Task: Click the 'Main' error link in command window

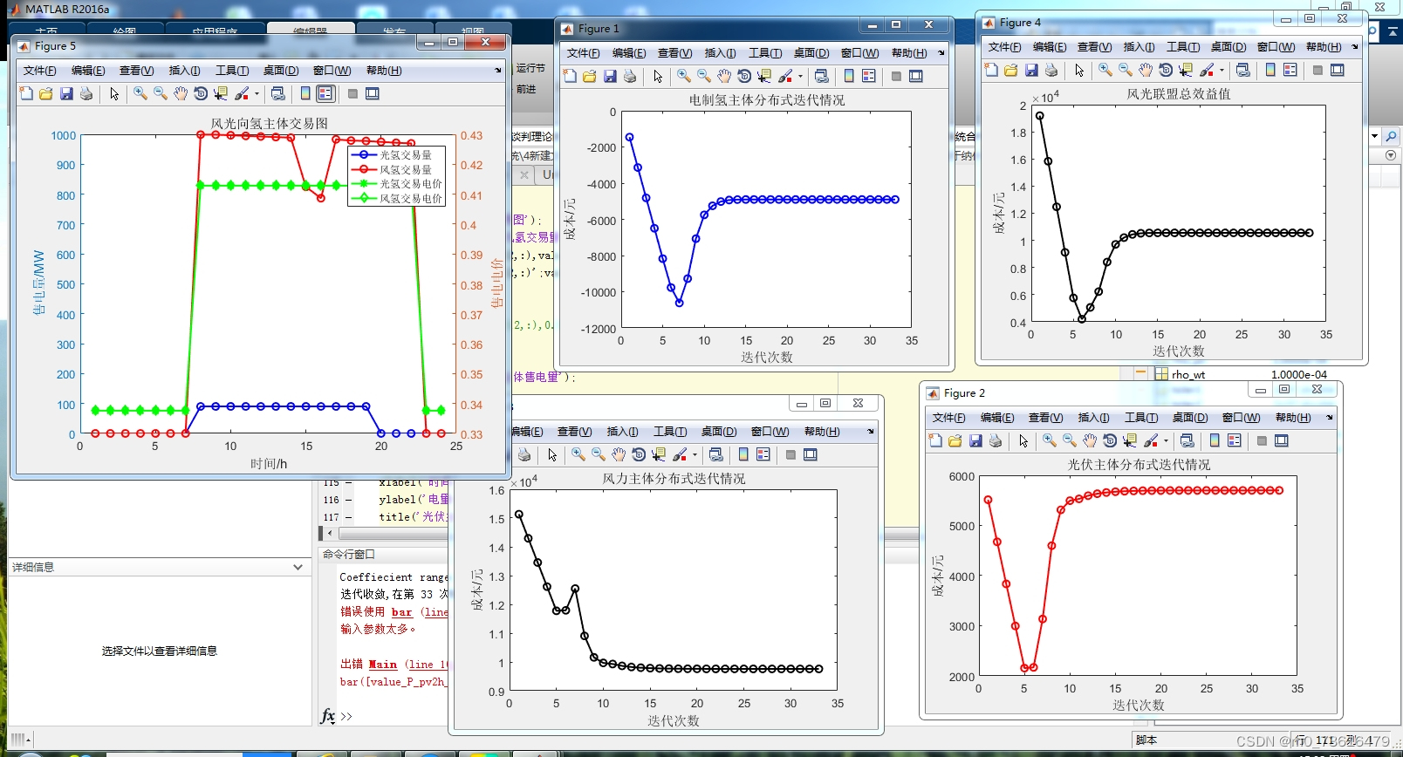Action: tap(382, 665)
